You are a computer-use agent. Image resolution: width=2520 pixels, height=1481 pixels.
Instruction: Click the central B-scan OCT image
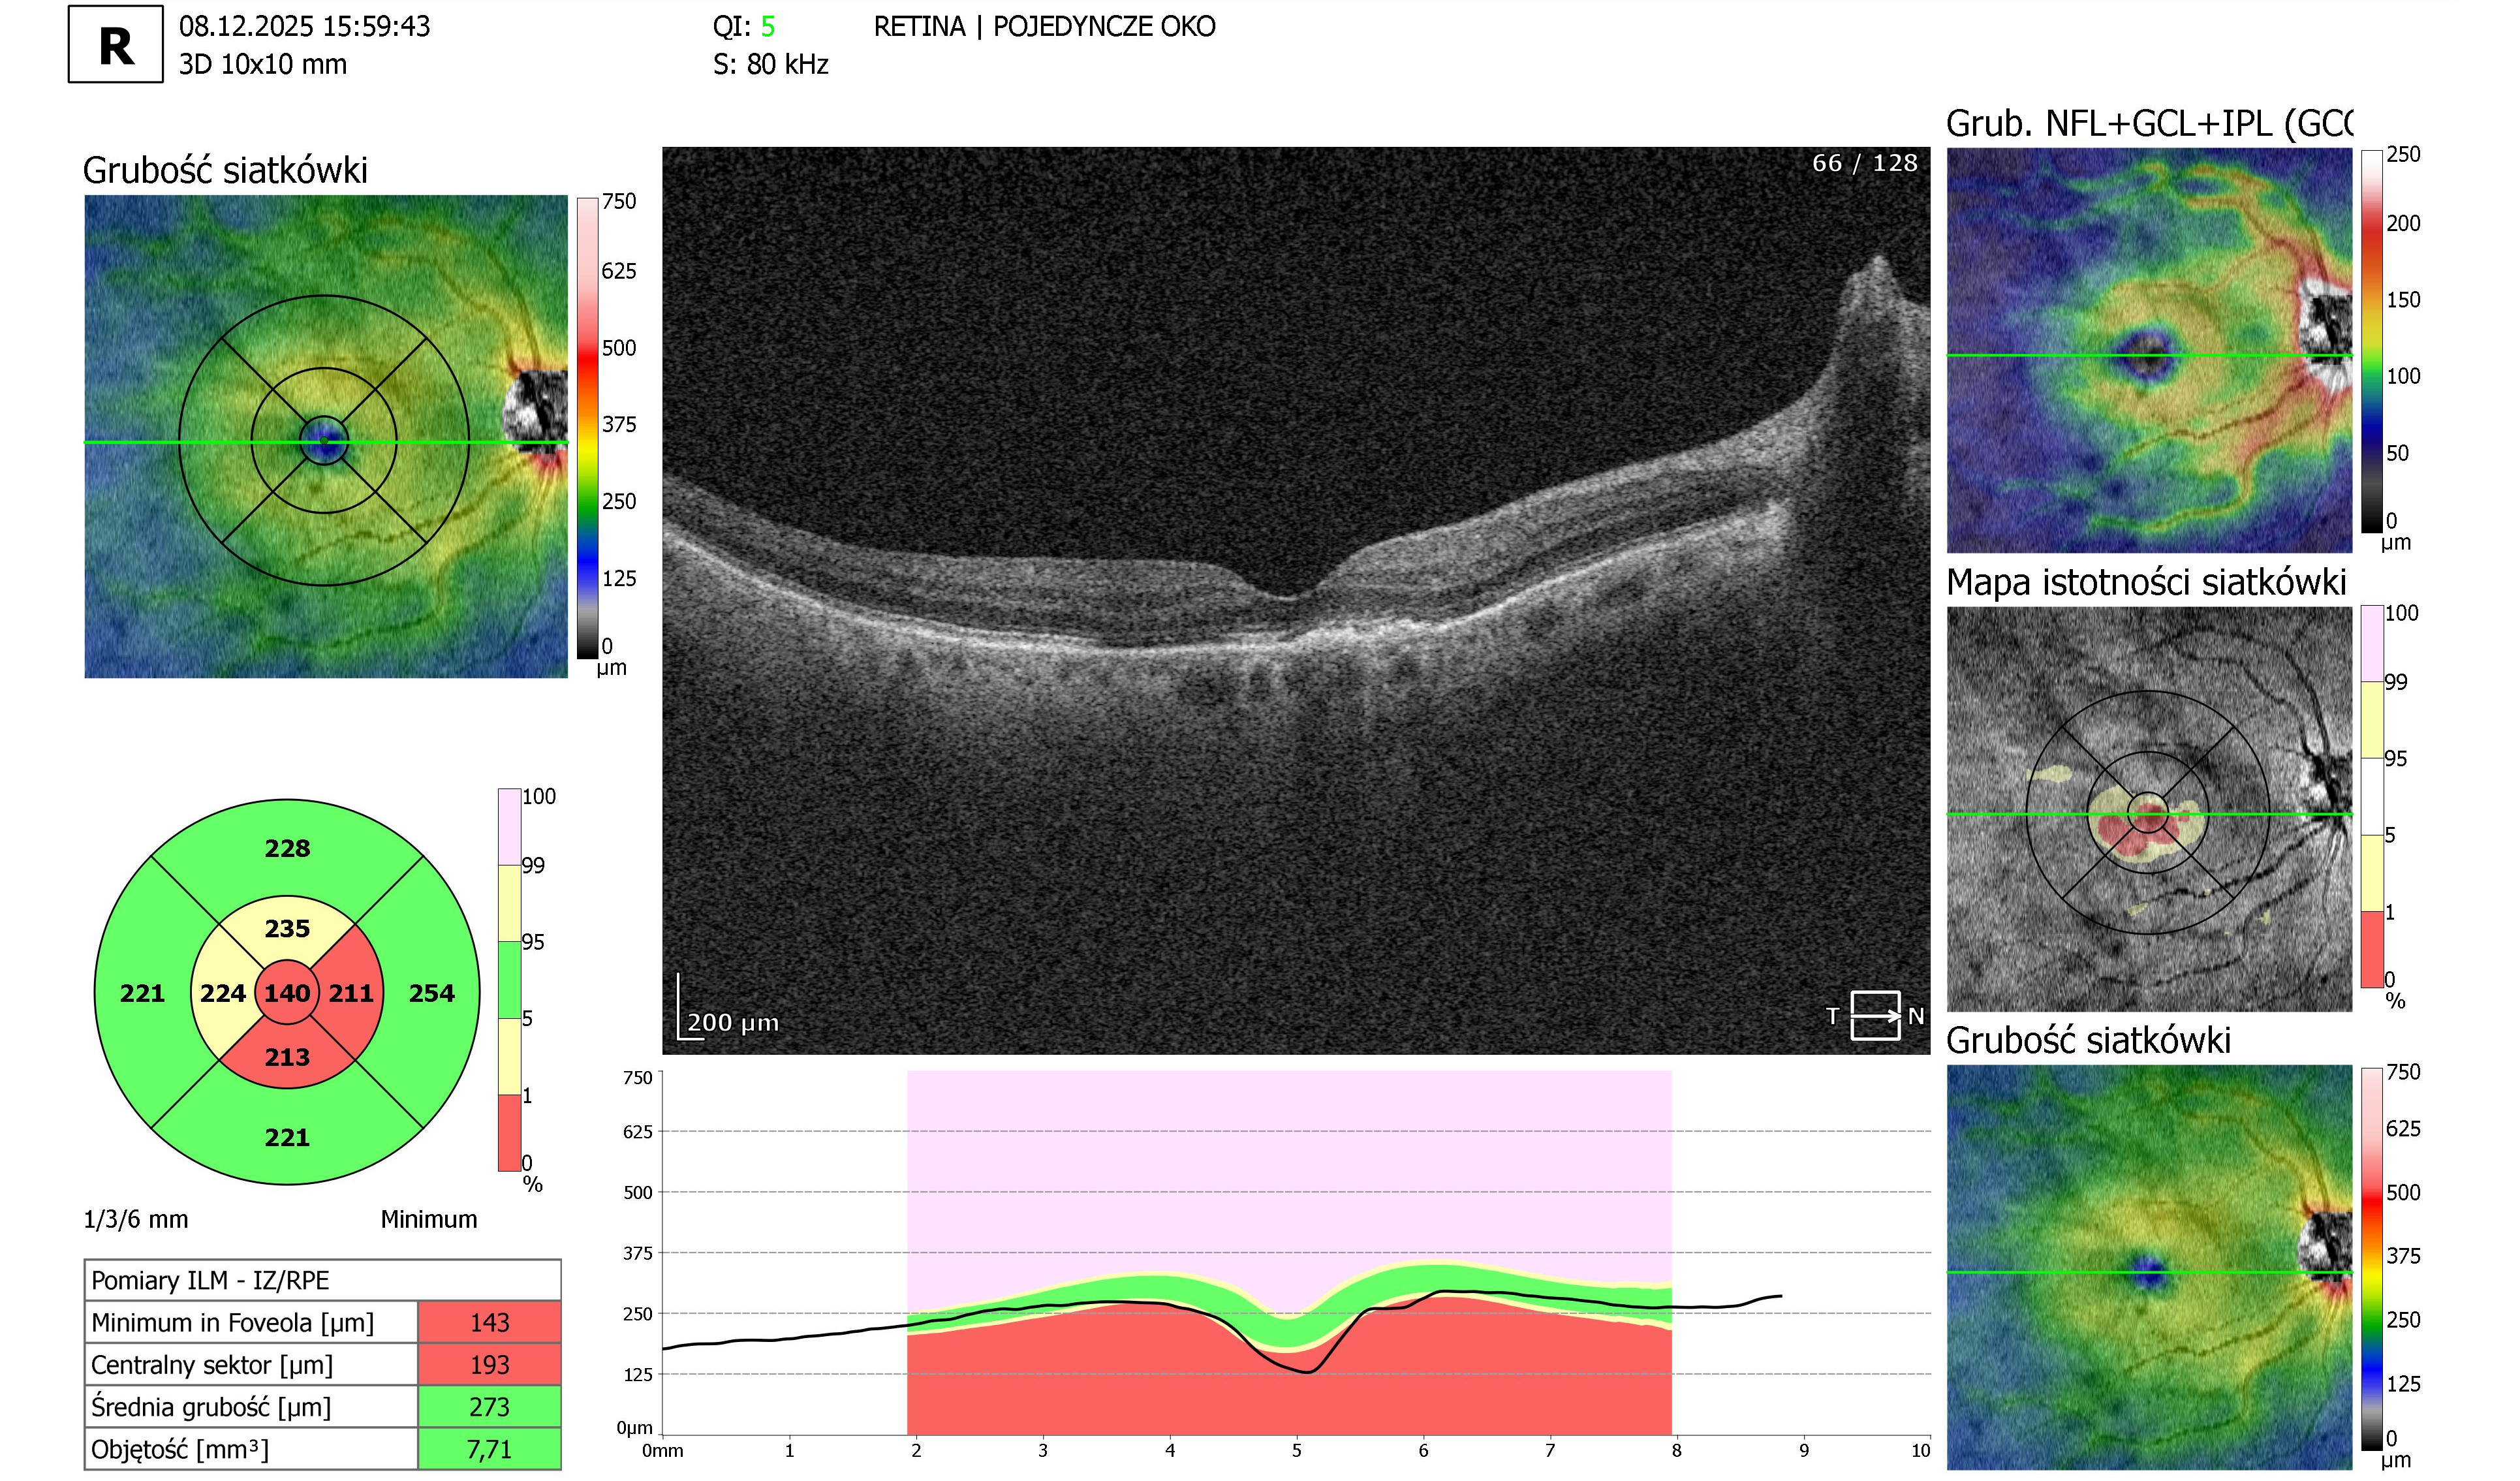pos(1296,600)
